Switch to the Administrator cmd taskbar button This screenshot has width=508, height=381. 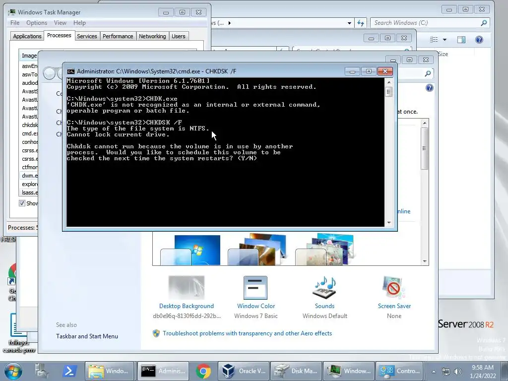164,371
